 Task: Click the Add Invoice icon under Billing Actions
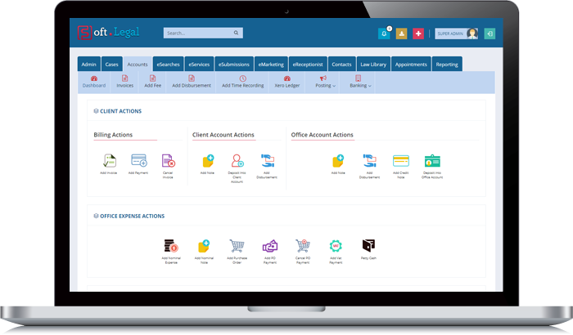pos(110,160)
